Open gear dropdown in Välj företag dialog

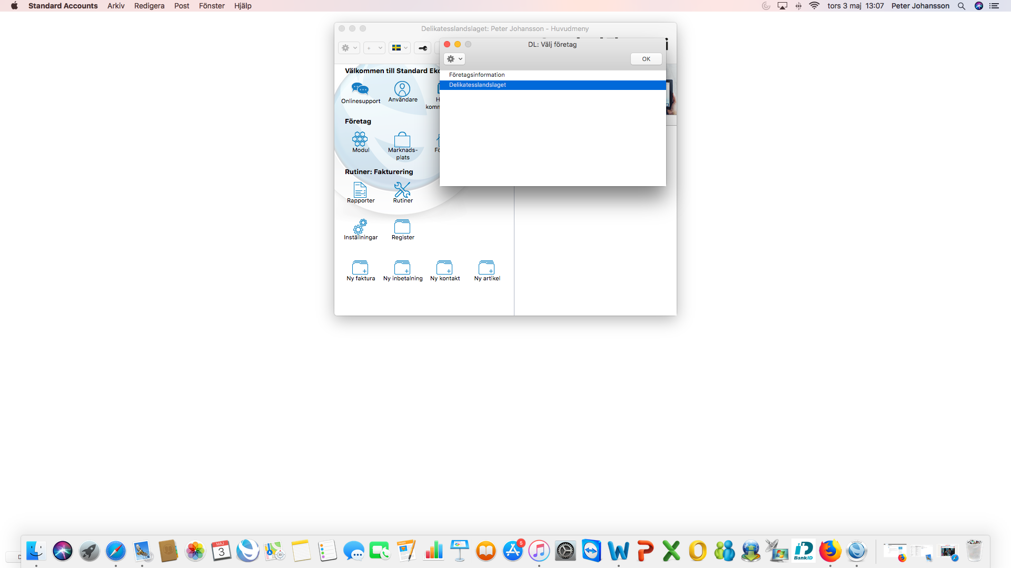point(454,59)
